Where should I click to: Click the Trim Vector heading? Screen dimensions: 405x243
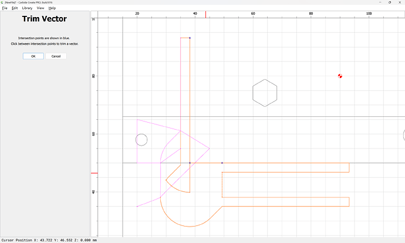tap(45, 19)
